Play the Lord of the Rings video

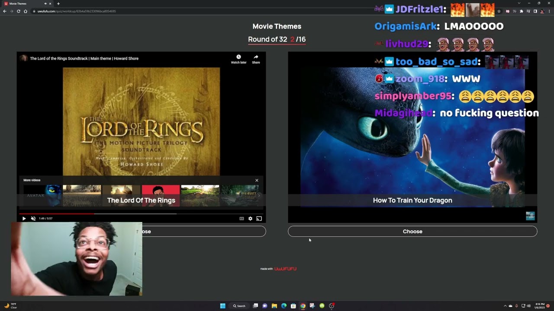tap(24, 219)
